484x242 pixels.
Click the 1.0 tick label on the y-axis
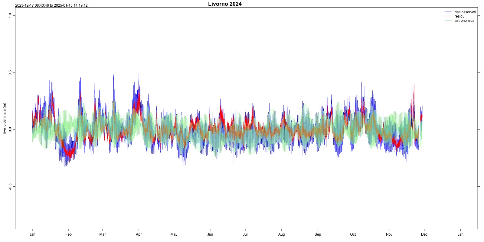coord(10,15)
